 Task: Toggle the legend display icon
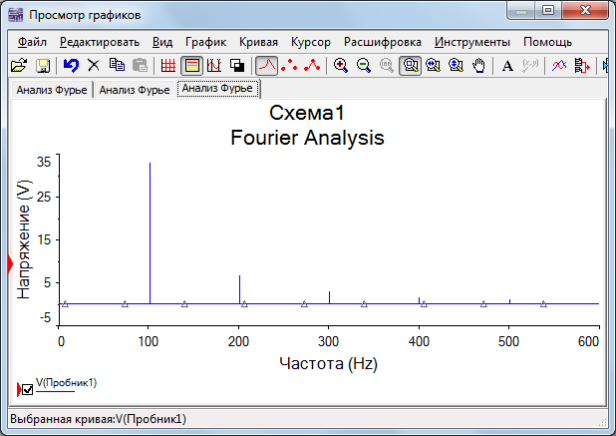click(191, 65)
